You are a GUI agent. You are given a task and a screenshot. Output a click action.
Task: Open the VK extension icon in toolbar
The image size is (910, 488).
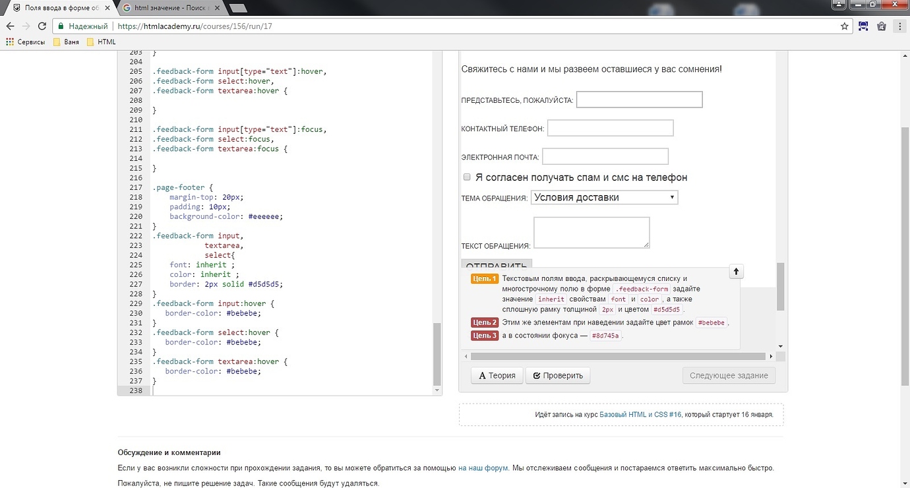pos(864,26)
